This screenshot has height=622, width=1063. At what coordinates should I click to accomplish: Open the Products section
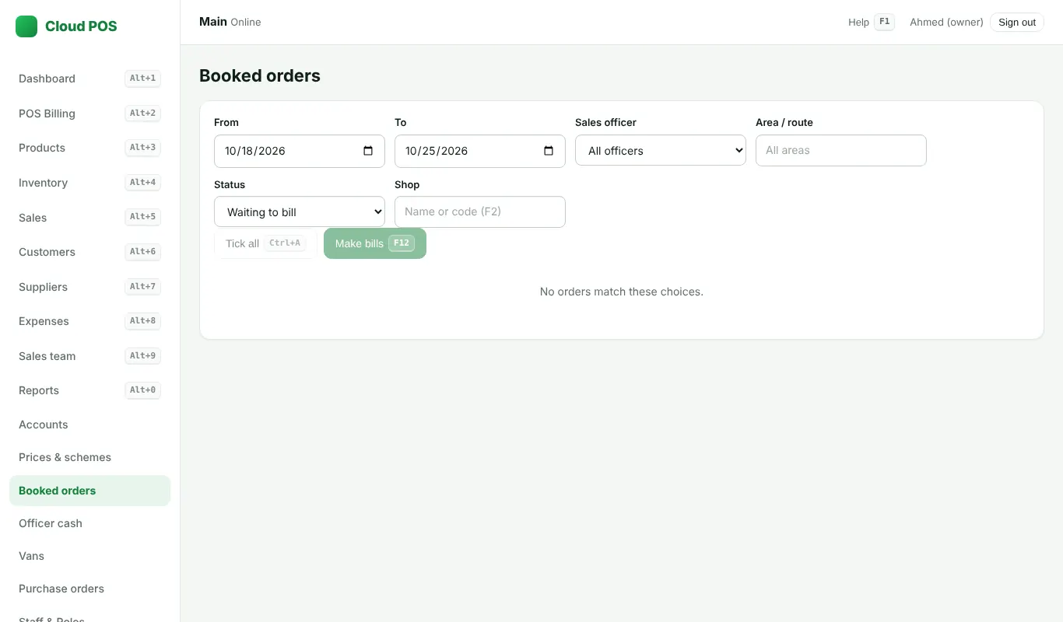coord(89,148)
